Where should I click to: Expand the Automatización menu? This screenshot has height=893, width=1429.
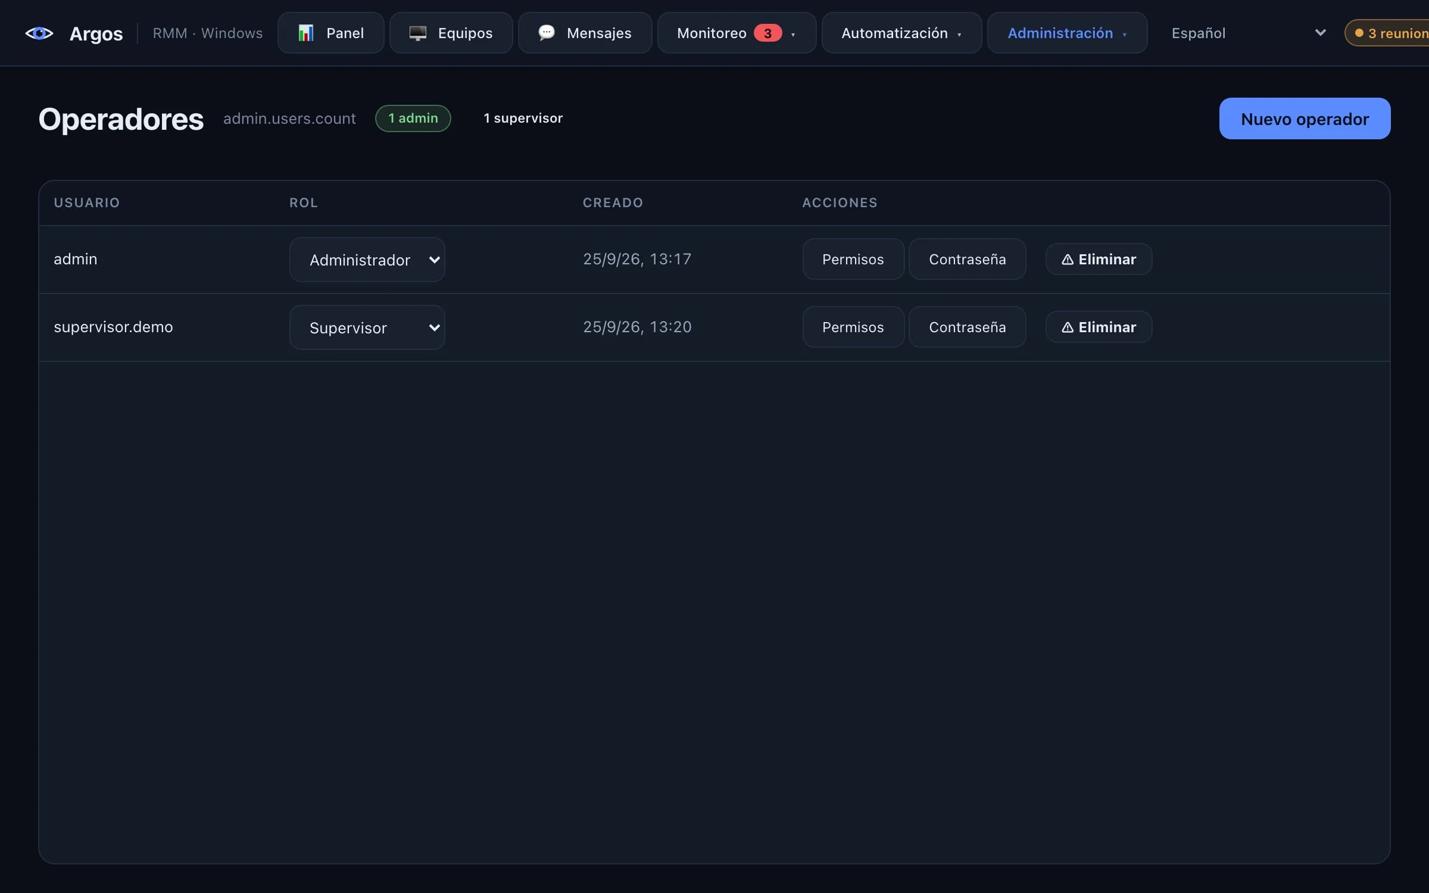[901, 33]
